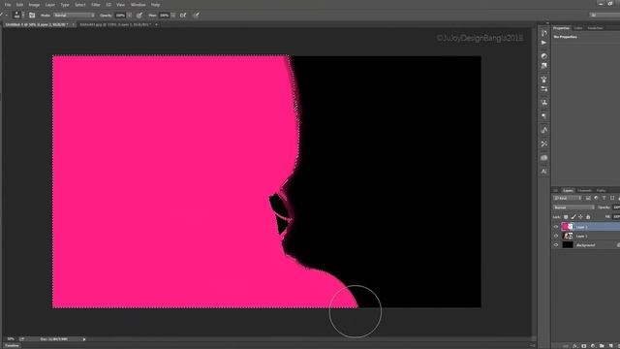Screen dimensions: 620x349
Task: Create a new group folder icon
Action: (602, 346)
